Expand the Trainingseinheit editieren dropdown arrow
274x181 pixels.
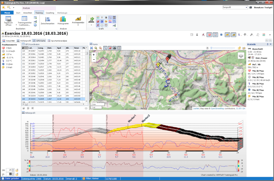16,25
